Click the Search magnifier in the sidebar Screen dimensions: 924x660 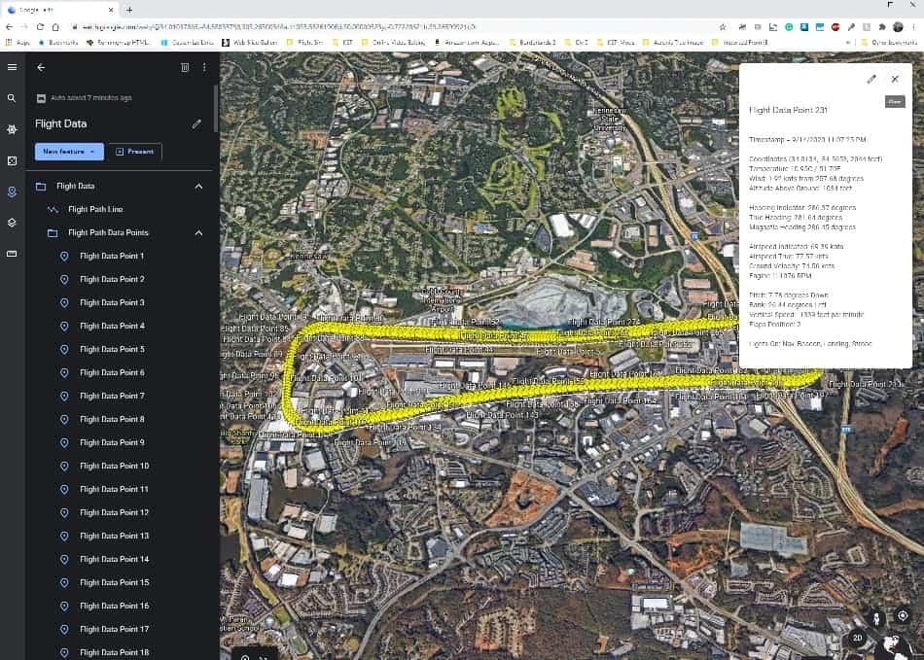pyautogui.click(x=12, y=98)
